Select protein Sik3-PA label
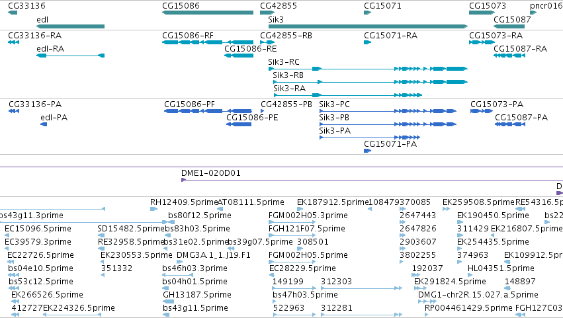This screenshot has height=318, width=563. 335,131
